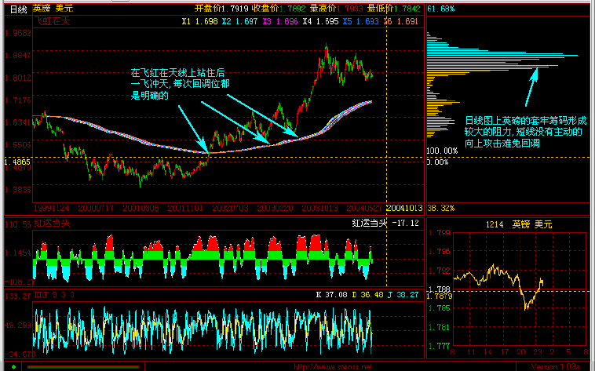The image size is (595, 371).
Task: Click the -34.673 KDJ axis label
Action: point(20,355)
